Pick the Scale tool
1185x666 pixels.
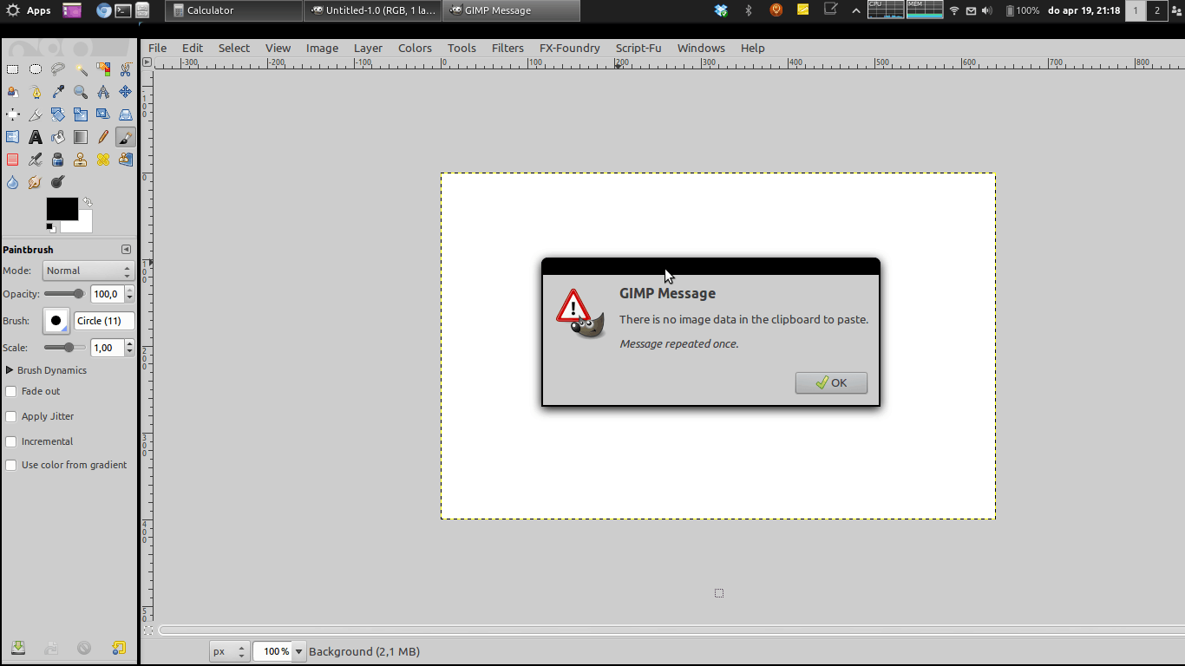click(81, 114)
